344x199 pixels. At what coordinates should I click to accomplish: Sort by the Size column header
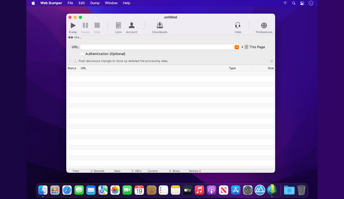pos(271,68)
